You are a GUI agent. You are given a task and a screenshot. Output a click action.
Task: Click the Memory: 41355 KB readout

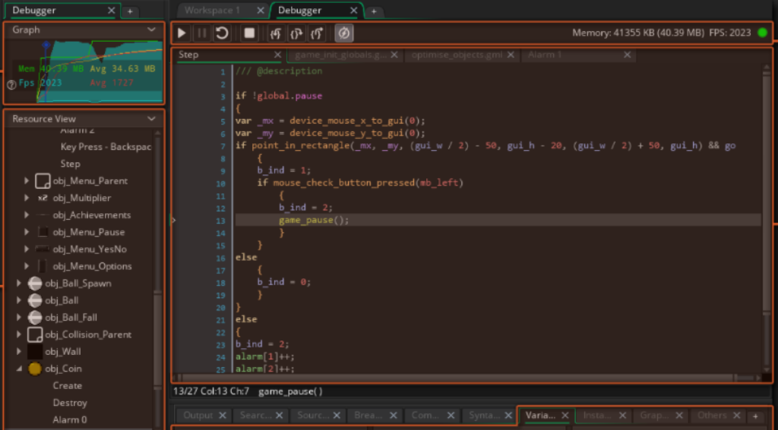(638, 33)
